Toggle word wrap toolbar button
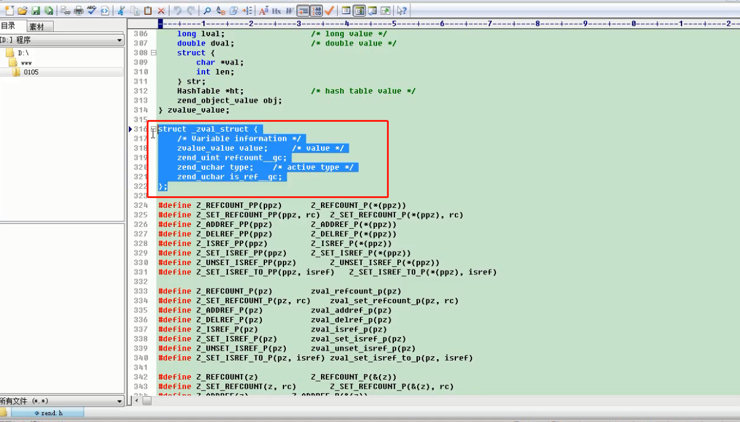Image resolution: width=740 pixels, height=422 pixels. coord(303,10)
